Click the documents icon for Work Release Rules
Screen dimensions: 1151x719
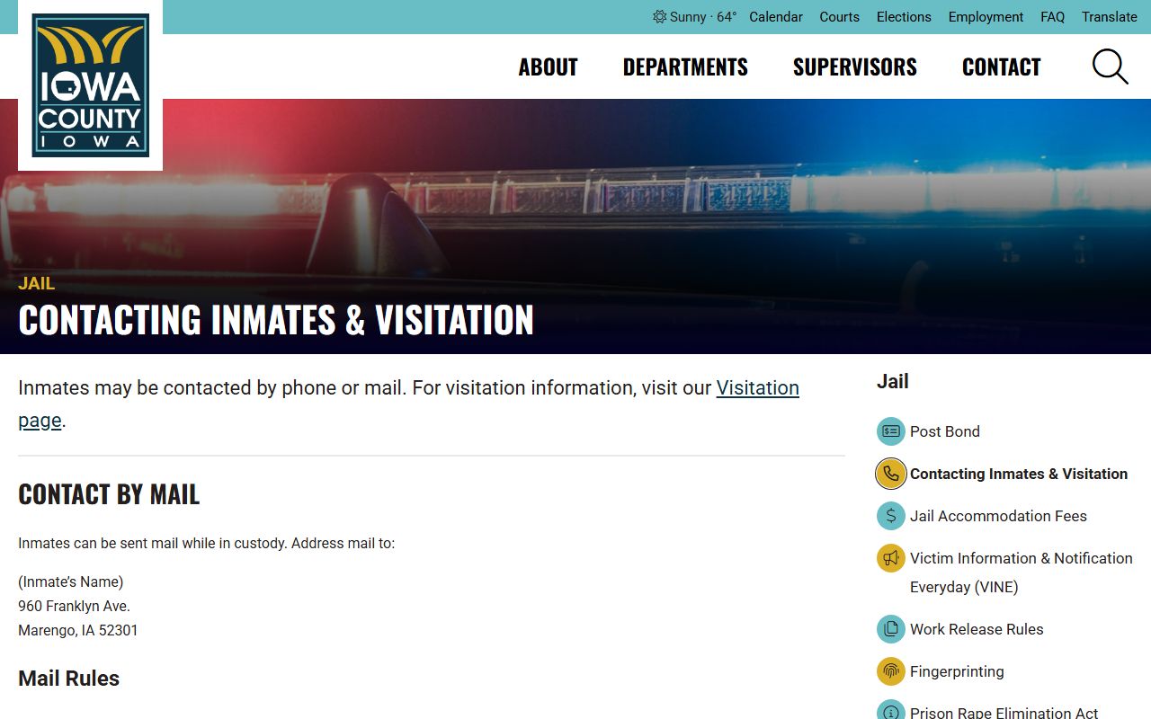click(x=890, y=629)
